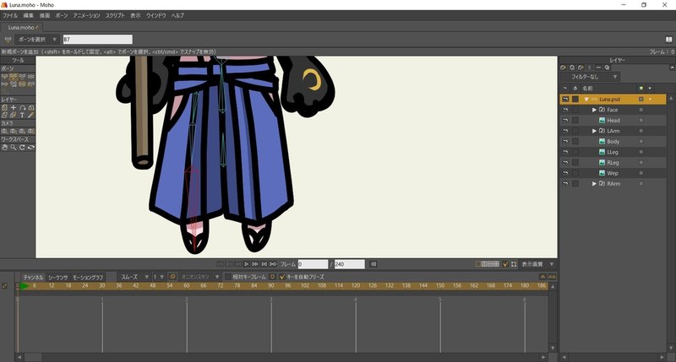Viewport: 676px width, 362px height.
Task: Open the ボーン menu
Action: (x=61, y=15)
